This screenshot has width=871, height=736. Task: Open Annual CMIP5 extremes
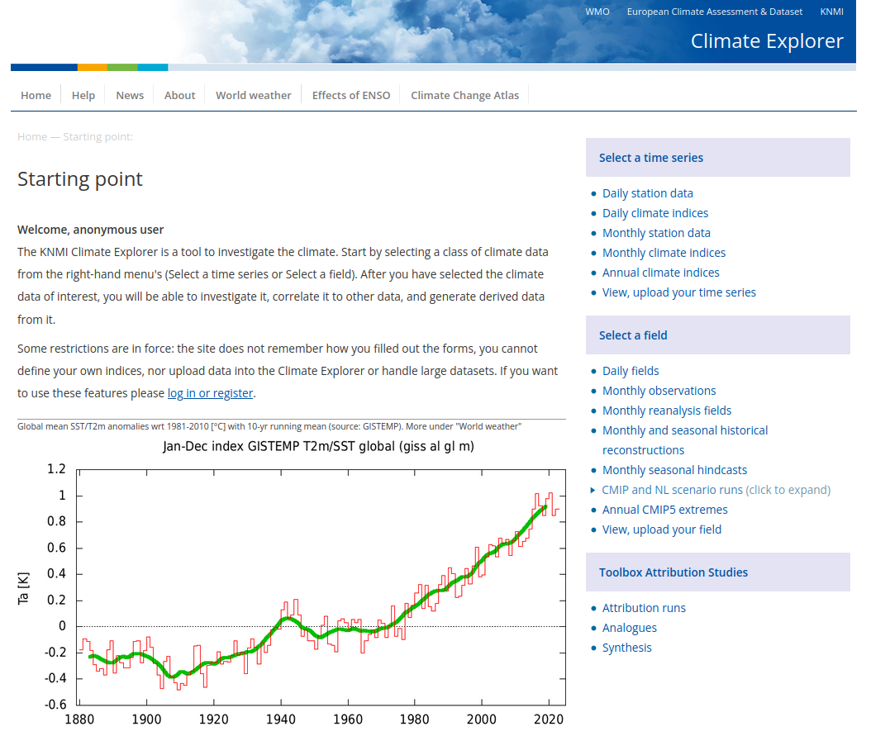point(665,510)
